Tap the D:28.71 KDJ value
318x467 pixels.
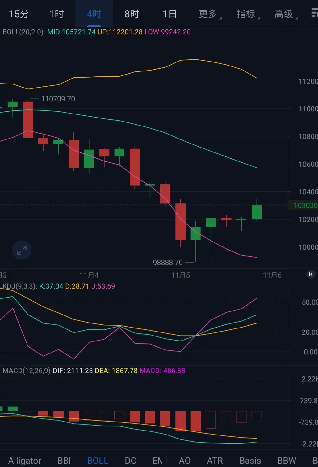tap(77, 286)
